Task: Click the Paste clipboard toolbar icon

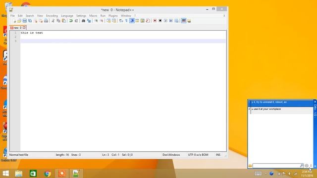Action: click(x=64, y=21)
